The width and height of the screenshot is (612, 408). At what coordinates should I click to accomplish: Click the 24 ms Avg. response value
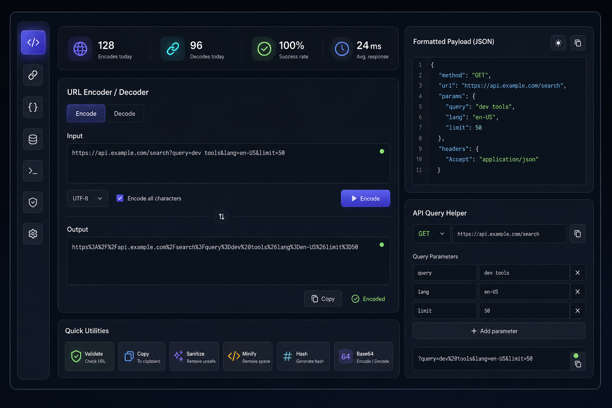coord(369,46)
